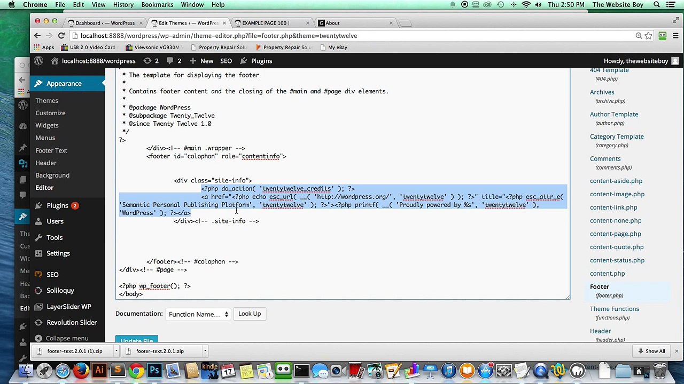Open the dropdown arrow for footer-text.2.0.1 (1).zip
Viewport: 684px width, 384px height.
click(115, 351)
